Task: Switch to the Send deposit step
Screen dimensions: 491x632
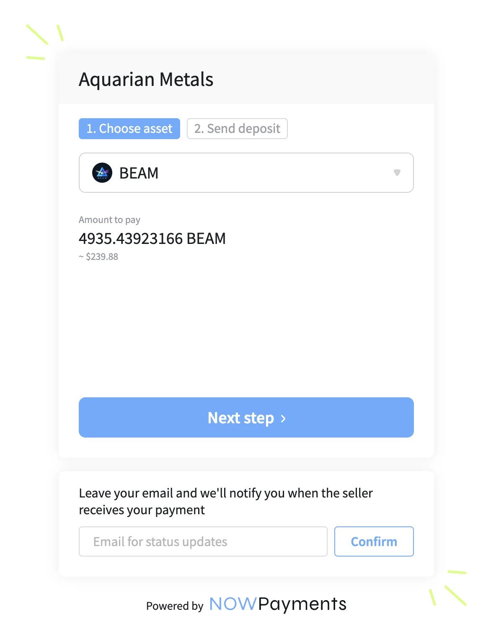Action: 237,129
